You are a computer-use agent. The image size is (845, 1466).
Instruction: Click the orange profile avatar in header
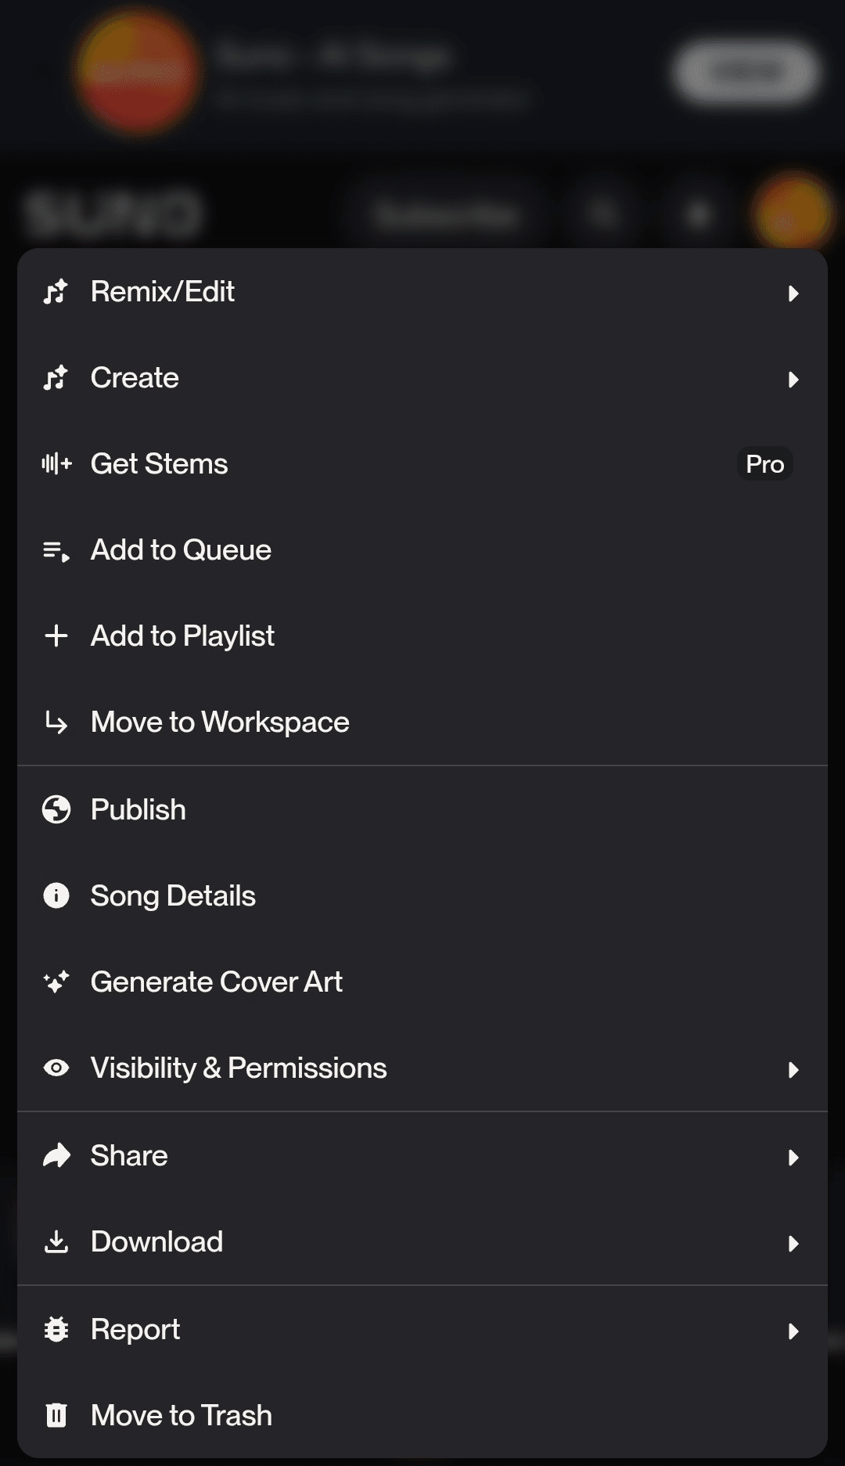tap(792, 213)
